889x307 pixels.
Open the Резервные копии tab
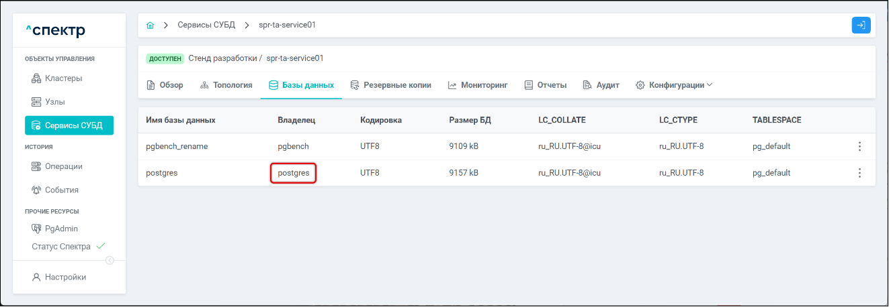pos(390,85)
